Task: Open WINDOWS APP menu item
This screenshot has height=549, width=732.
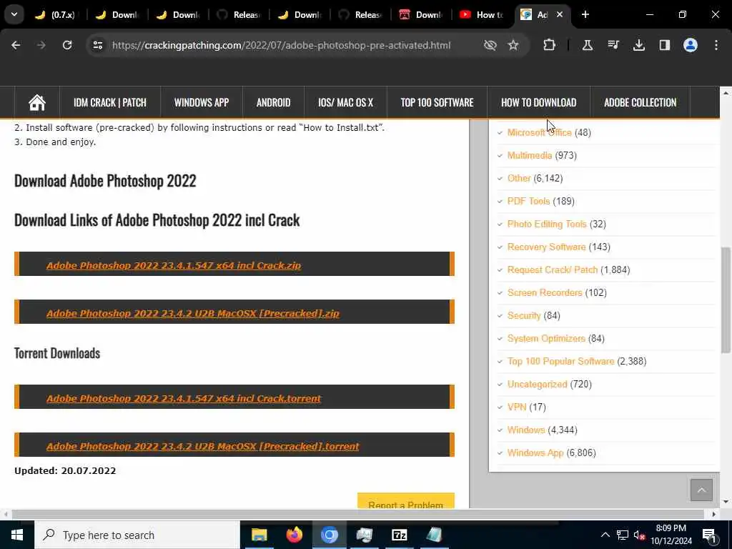Action: [x=201, y=102]
